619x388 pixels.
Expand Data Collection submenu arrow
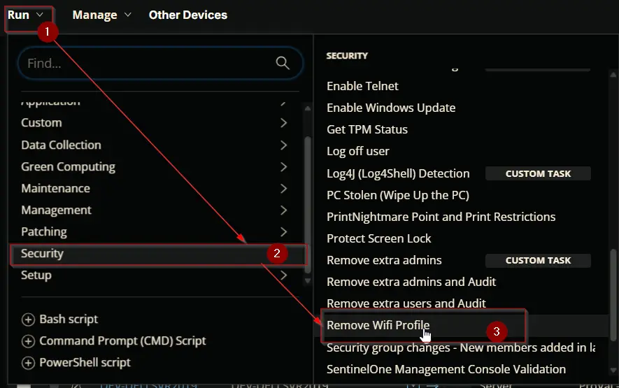[x=283, y=145]
